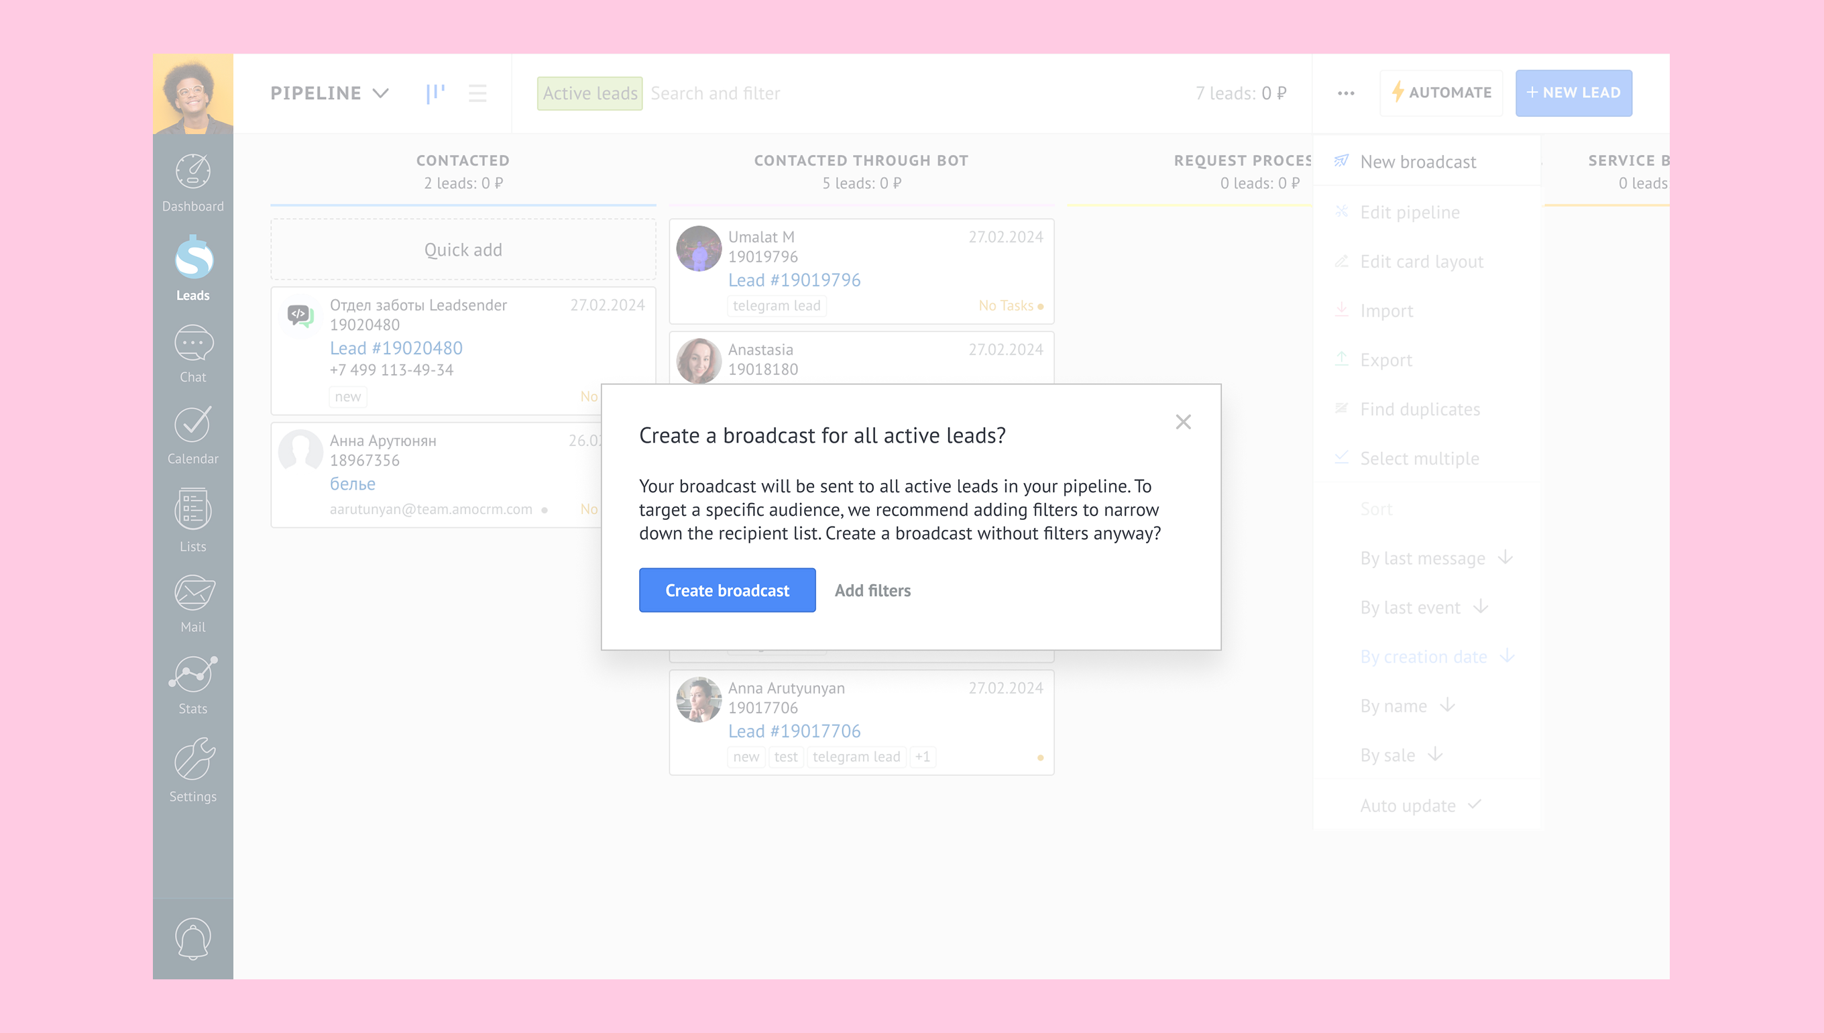Select Edit card layout menu item
Viewport: 1824px width, 1033px height.
click(1427, 262)
